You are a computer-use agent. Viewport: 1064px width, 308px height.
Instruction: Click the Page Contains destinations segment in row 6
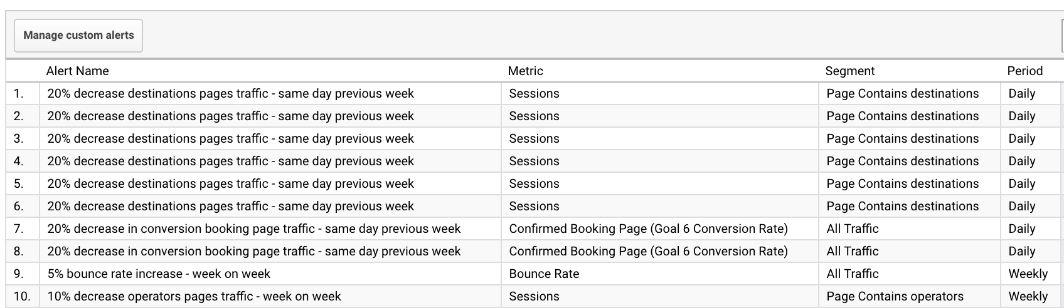pos(902,207)
